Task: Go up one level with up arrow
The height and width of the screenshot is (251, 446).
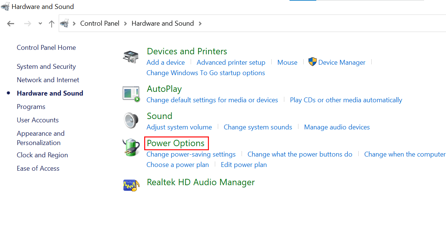Action: click(52, 23)
